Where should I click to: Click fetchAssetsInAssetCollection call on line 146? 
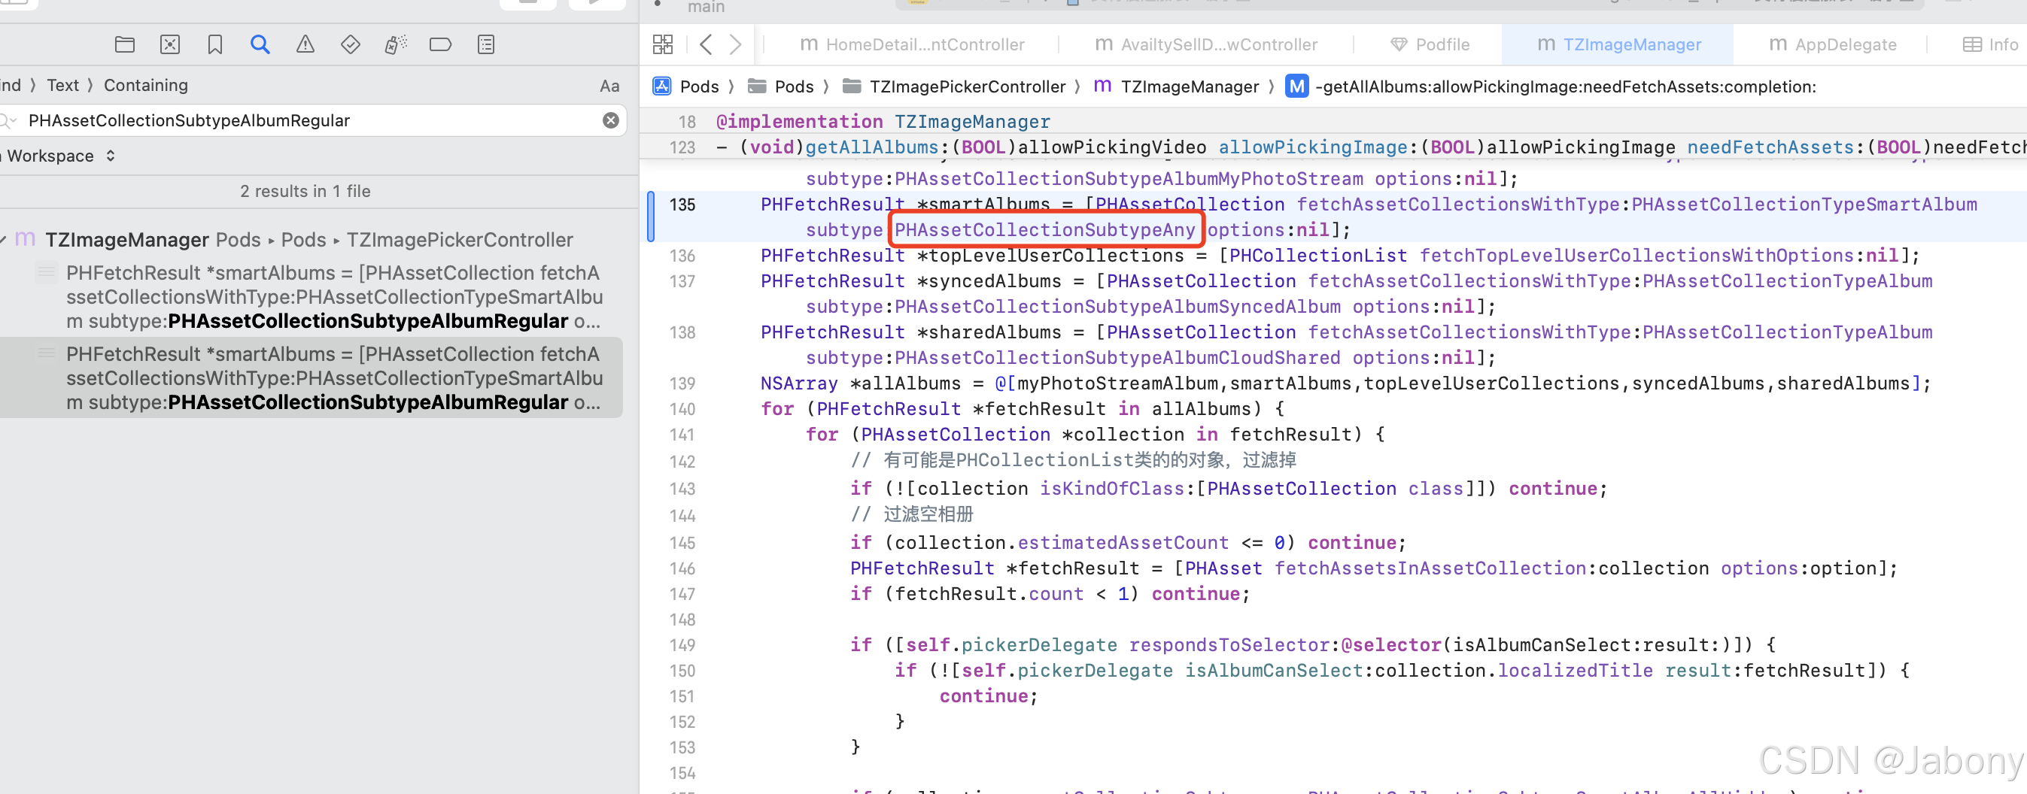click(1430, 568)
